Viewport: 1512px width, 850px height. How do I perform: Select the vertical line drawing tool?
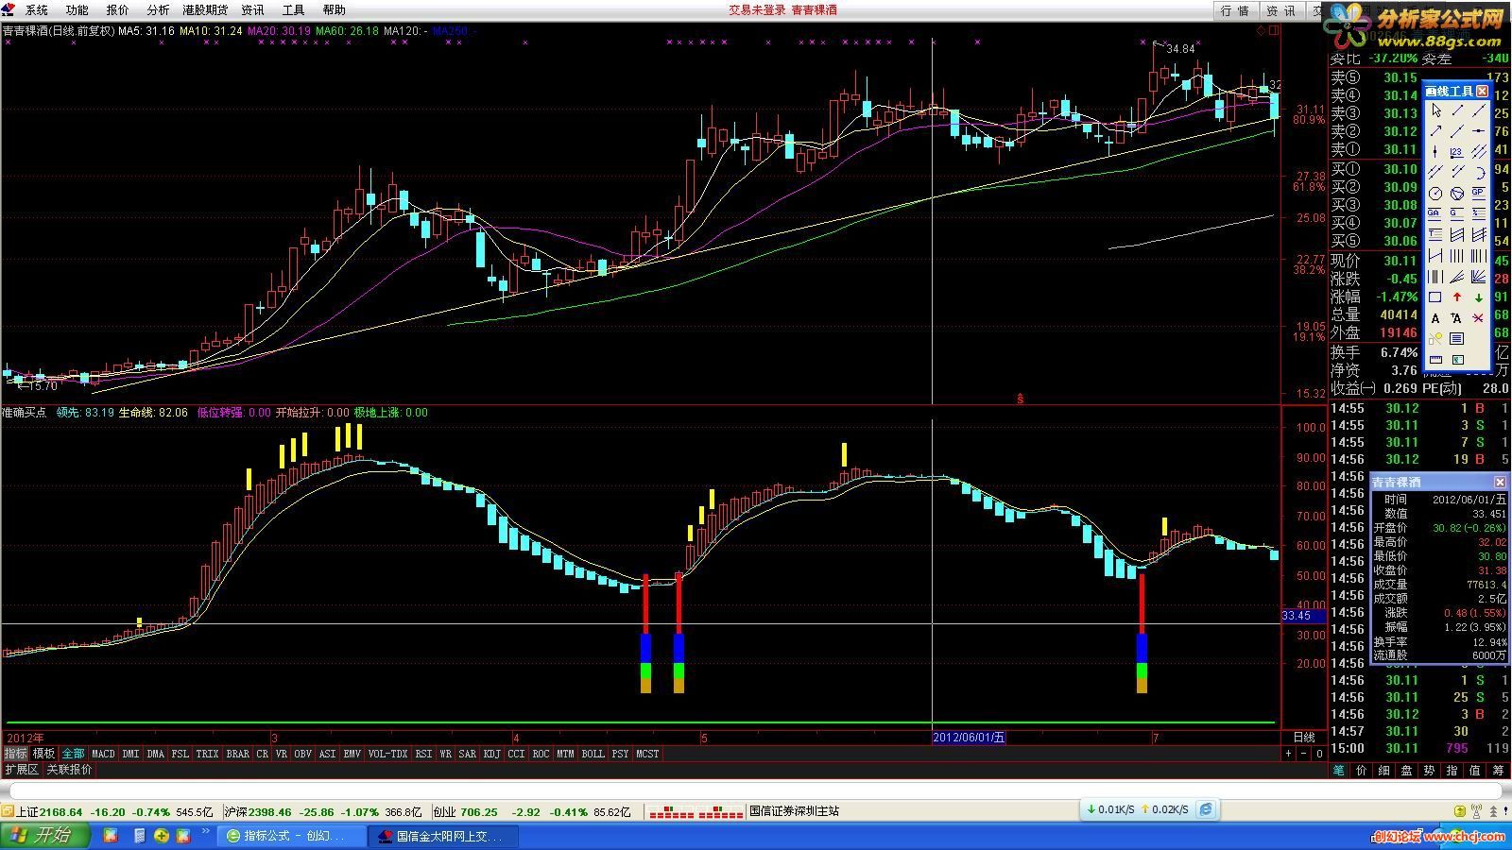tap(1436, 152)
